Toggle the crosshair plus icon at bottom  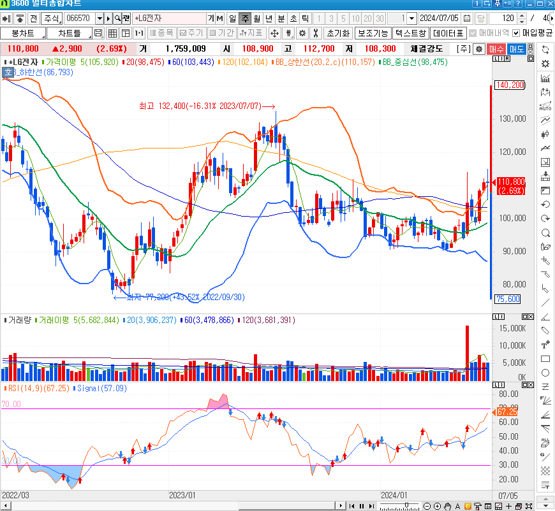tap(508, 507)
